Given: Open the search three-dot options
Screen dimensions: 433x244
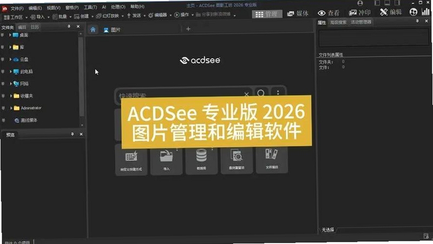Looking at the screenshot, I should [x=278, y=93].
